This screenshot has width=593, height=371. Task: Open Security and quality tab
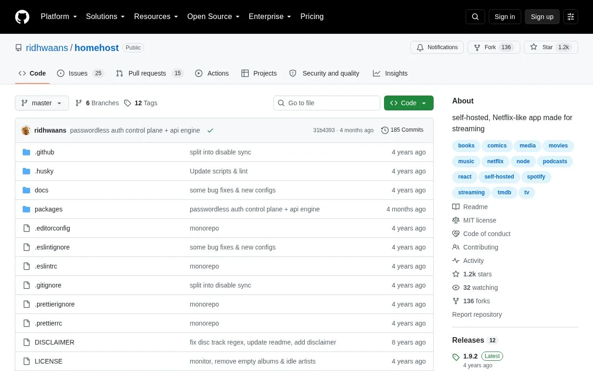pyautogui.click(x=324, y=73)
